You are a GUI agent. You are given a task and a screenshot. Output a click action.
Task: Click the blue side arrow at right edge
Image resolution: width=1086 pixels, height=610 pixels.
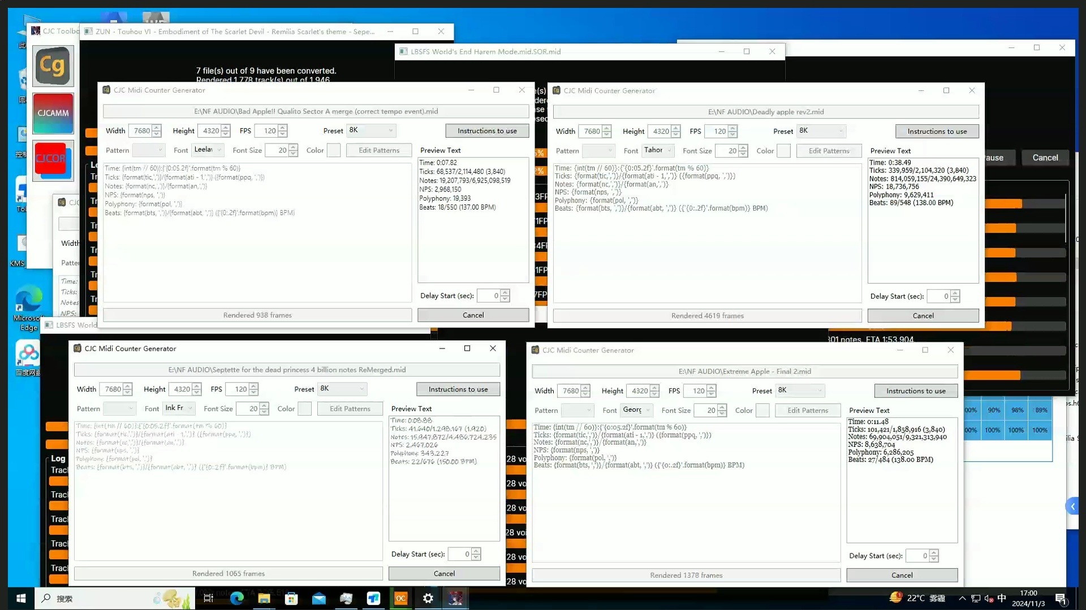(x=1072, y=506)
